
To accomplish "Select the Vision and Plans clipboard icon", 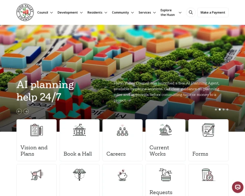I will click(x=37, y=130).
